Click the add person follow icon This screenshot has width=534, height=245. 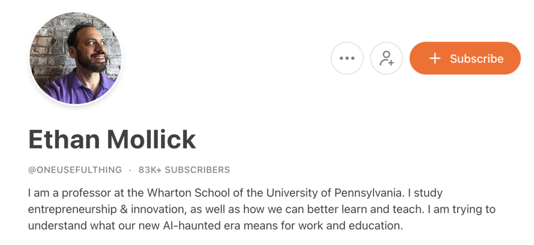pos(386,58)
